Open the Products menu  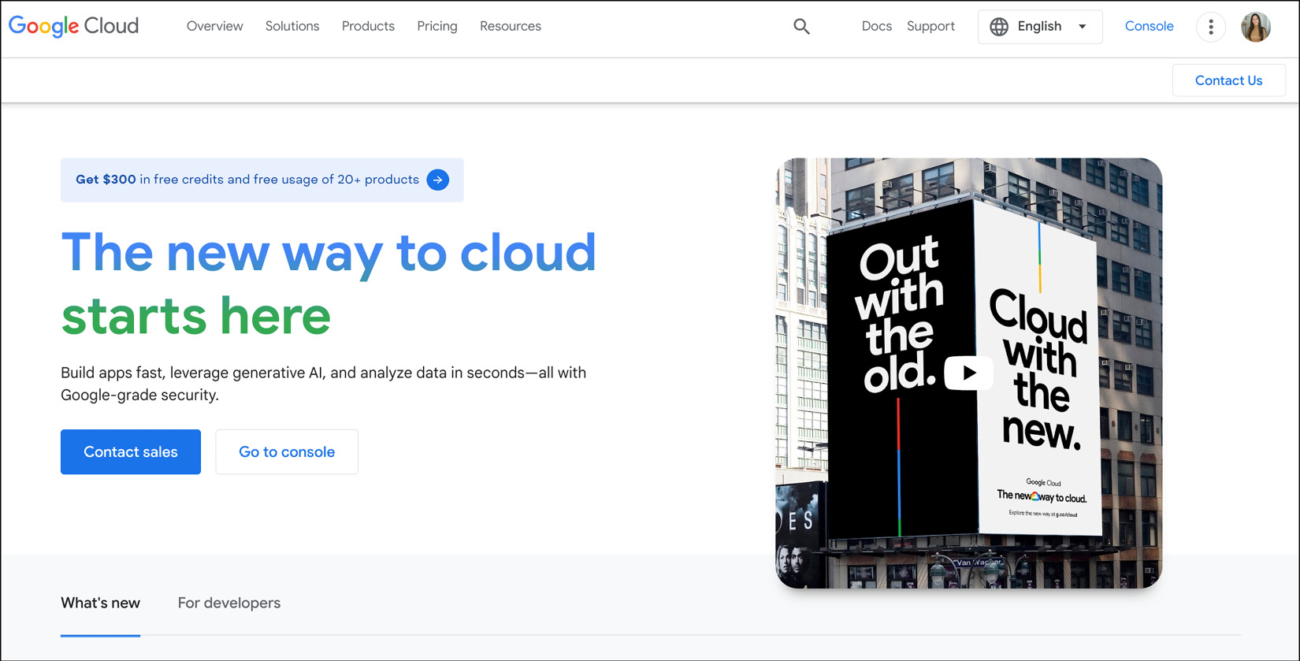[368, 26]
